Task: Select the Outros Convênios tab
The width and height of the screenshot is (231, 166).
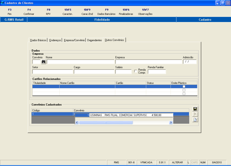Action: point(114,40)
